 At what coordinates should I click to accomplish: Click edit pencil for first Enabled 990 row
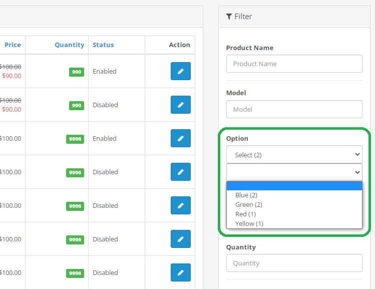coord(181,71)
